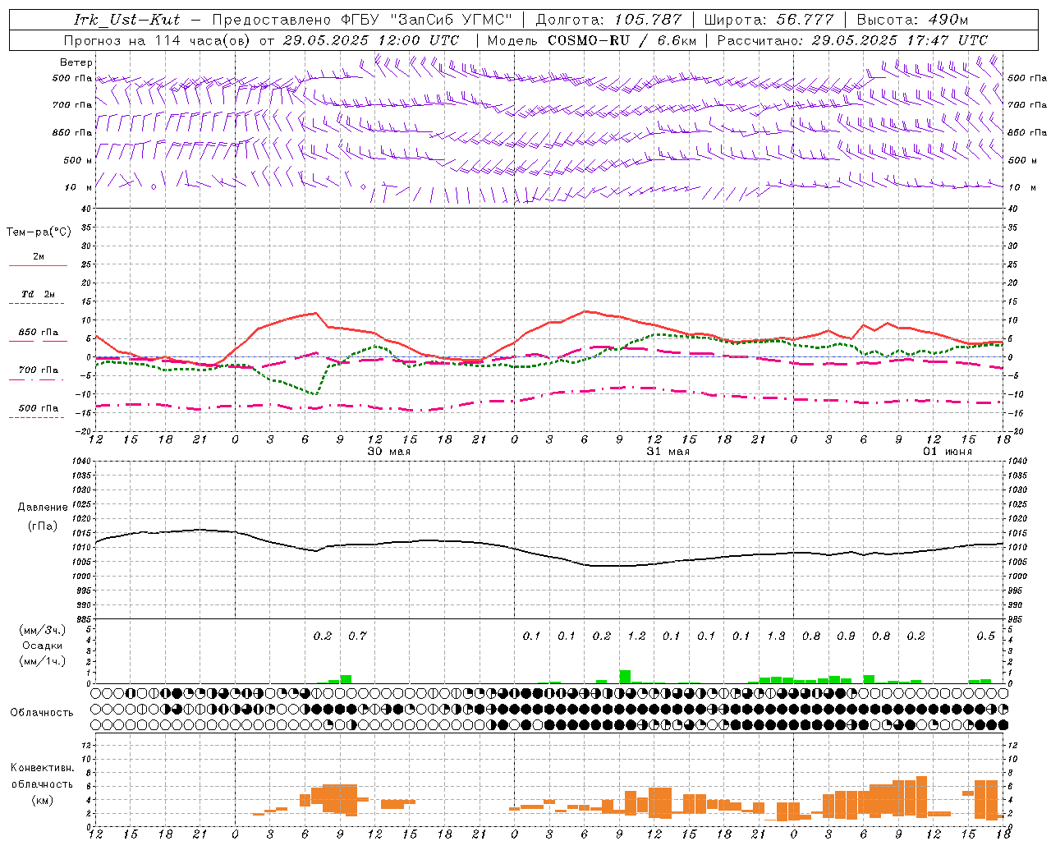1051x841 pixels.
Task: Click the Ветер panel label
Action: tap(76, 62)
